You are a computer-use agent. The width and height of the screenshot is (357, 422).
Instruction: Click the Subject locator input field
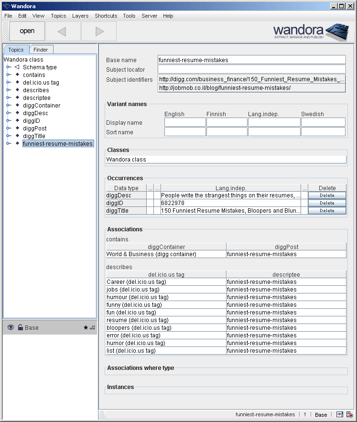coord(251,70)
